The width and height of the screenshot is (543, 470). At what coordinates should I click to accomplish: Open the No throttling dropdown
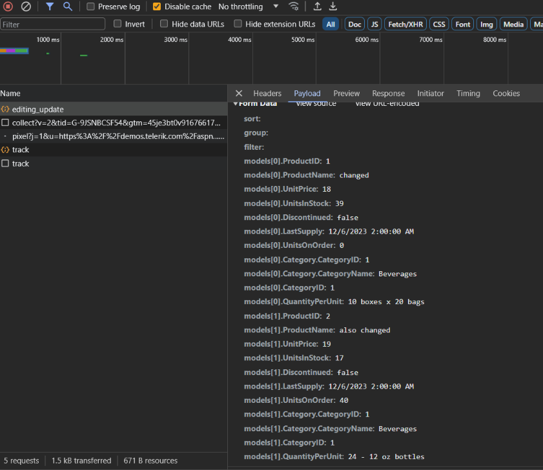click(249, 6)
